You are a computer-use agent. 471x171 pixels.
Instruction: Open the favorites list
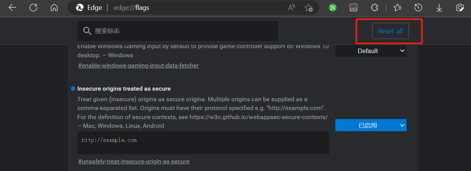tap(397, 8)
